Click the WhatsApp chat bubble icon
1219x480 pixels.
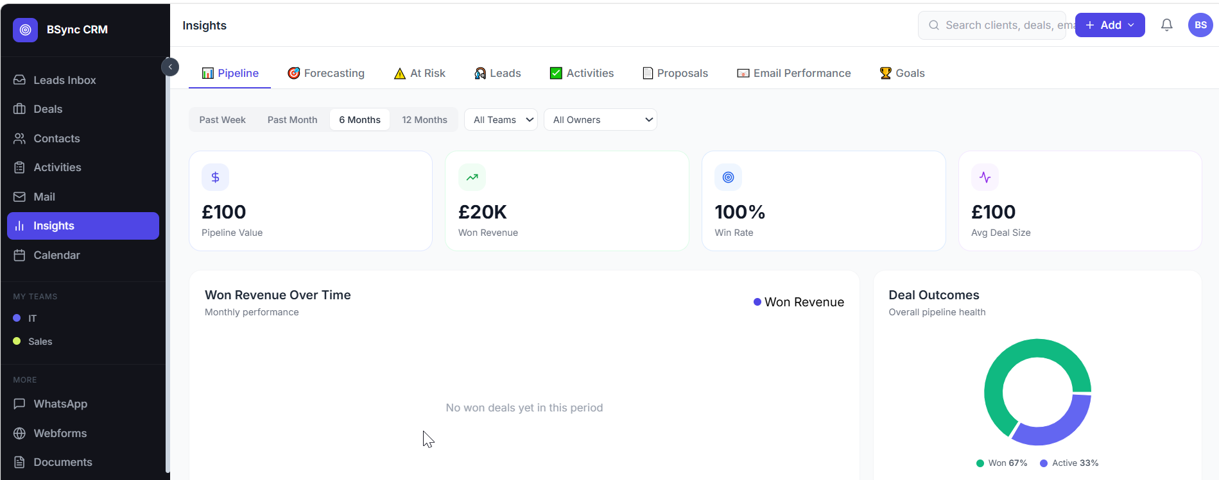tap(20, 404)
